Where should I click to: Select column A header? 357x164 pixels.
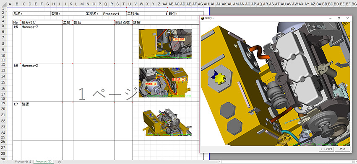[10, 4]
